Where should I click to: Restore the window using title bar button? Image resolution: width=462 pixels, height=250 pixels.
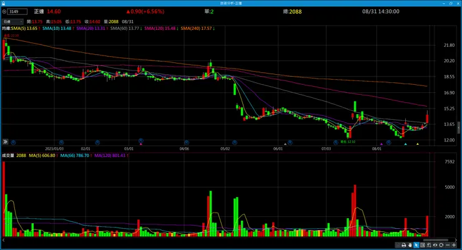click(x=451, y=3)
